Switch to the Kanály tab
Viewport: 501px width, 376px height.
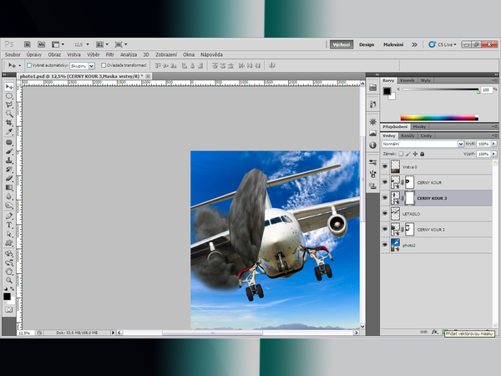click(x=408, y=135)
